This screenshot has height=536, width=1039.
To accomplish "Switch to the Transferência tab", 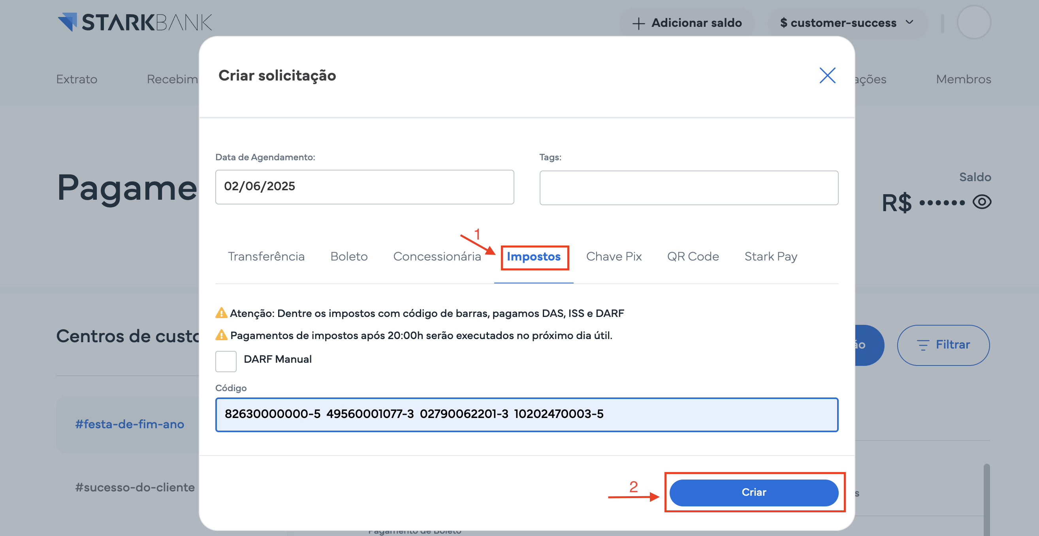I will [x=266, y=257].
